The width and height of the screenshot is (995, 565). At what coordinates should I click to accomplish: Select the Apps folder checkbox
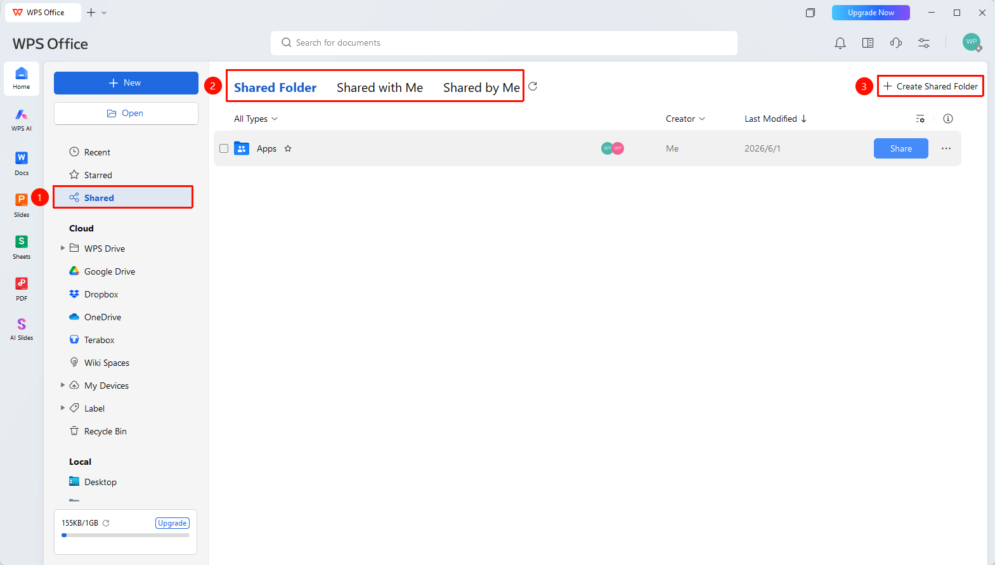224,148
